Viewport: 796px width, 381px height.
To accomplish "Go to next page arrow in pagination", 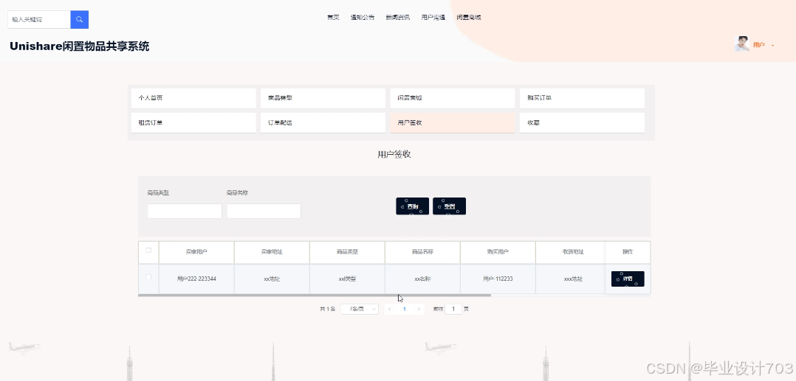I will tap(418, 309).
